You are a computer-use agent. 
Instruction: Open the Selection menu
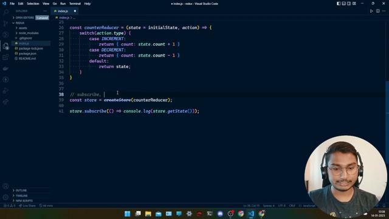click(x=33, y=4)
